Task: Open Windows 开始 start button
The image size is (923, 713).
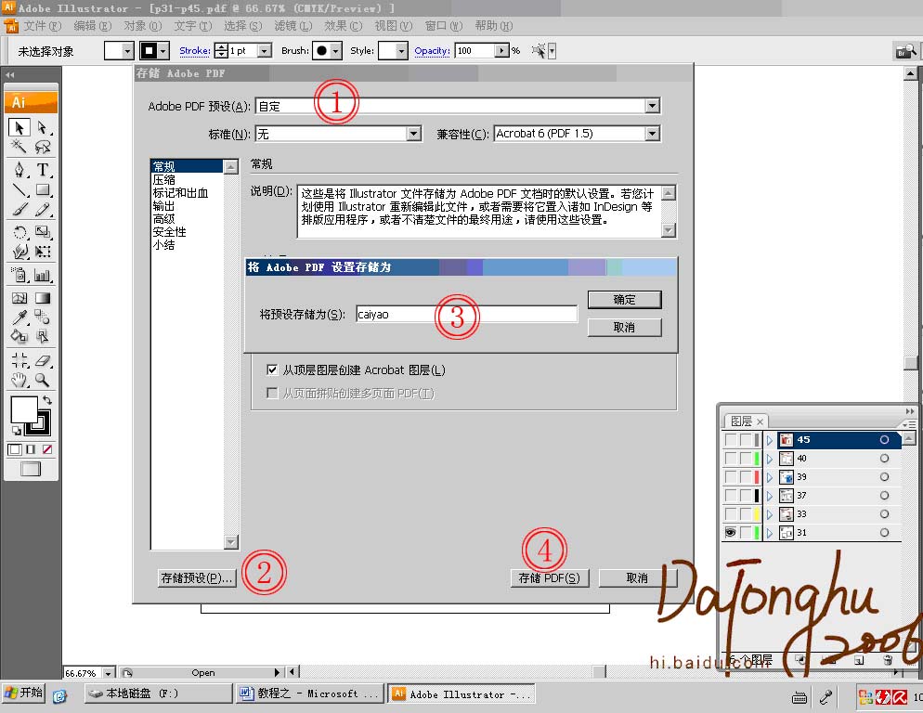Action: click(23, 693)
